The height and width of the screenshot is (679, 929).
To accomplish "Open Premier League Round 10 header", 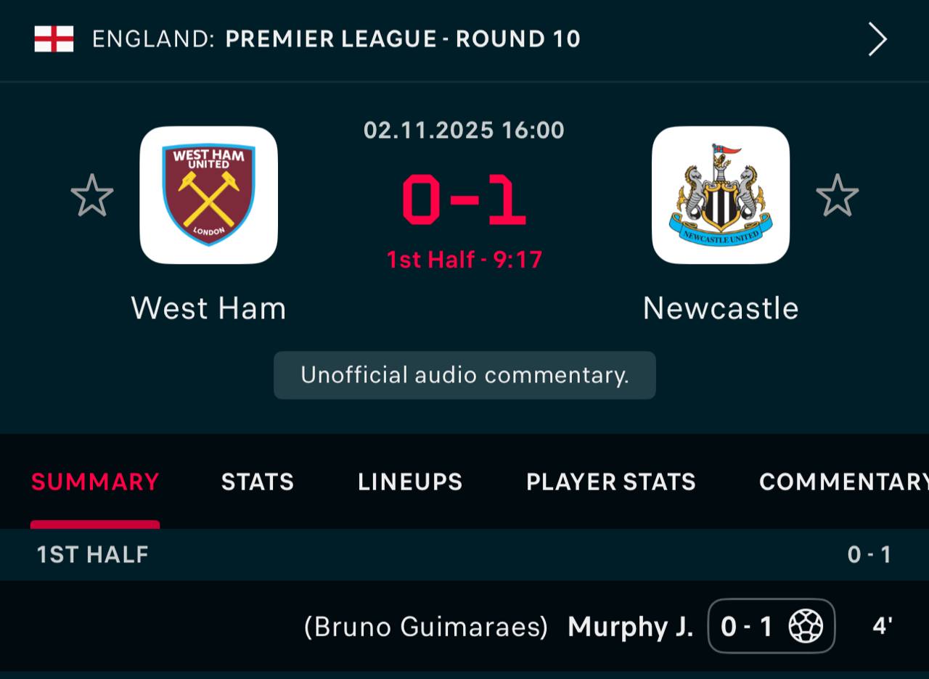I will pos(403,38).
